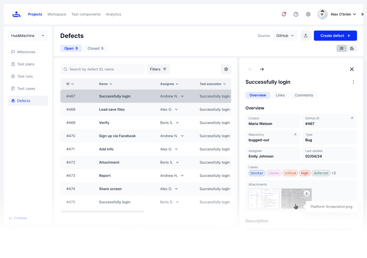This screenshot has width=367, height=258.
Task: Open the Repository external link arrow
Action: (x=295, y=135)
